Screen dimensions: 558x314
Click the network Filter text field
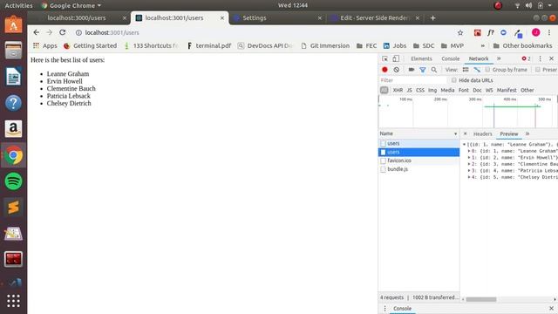pyautogui.click(x=412, y=80)
